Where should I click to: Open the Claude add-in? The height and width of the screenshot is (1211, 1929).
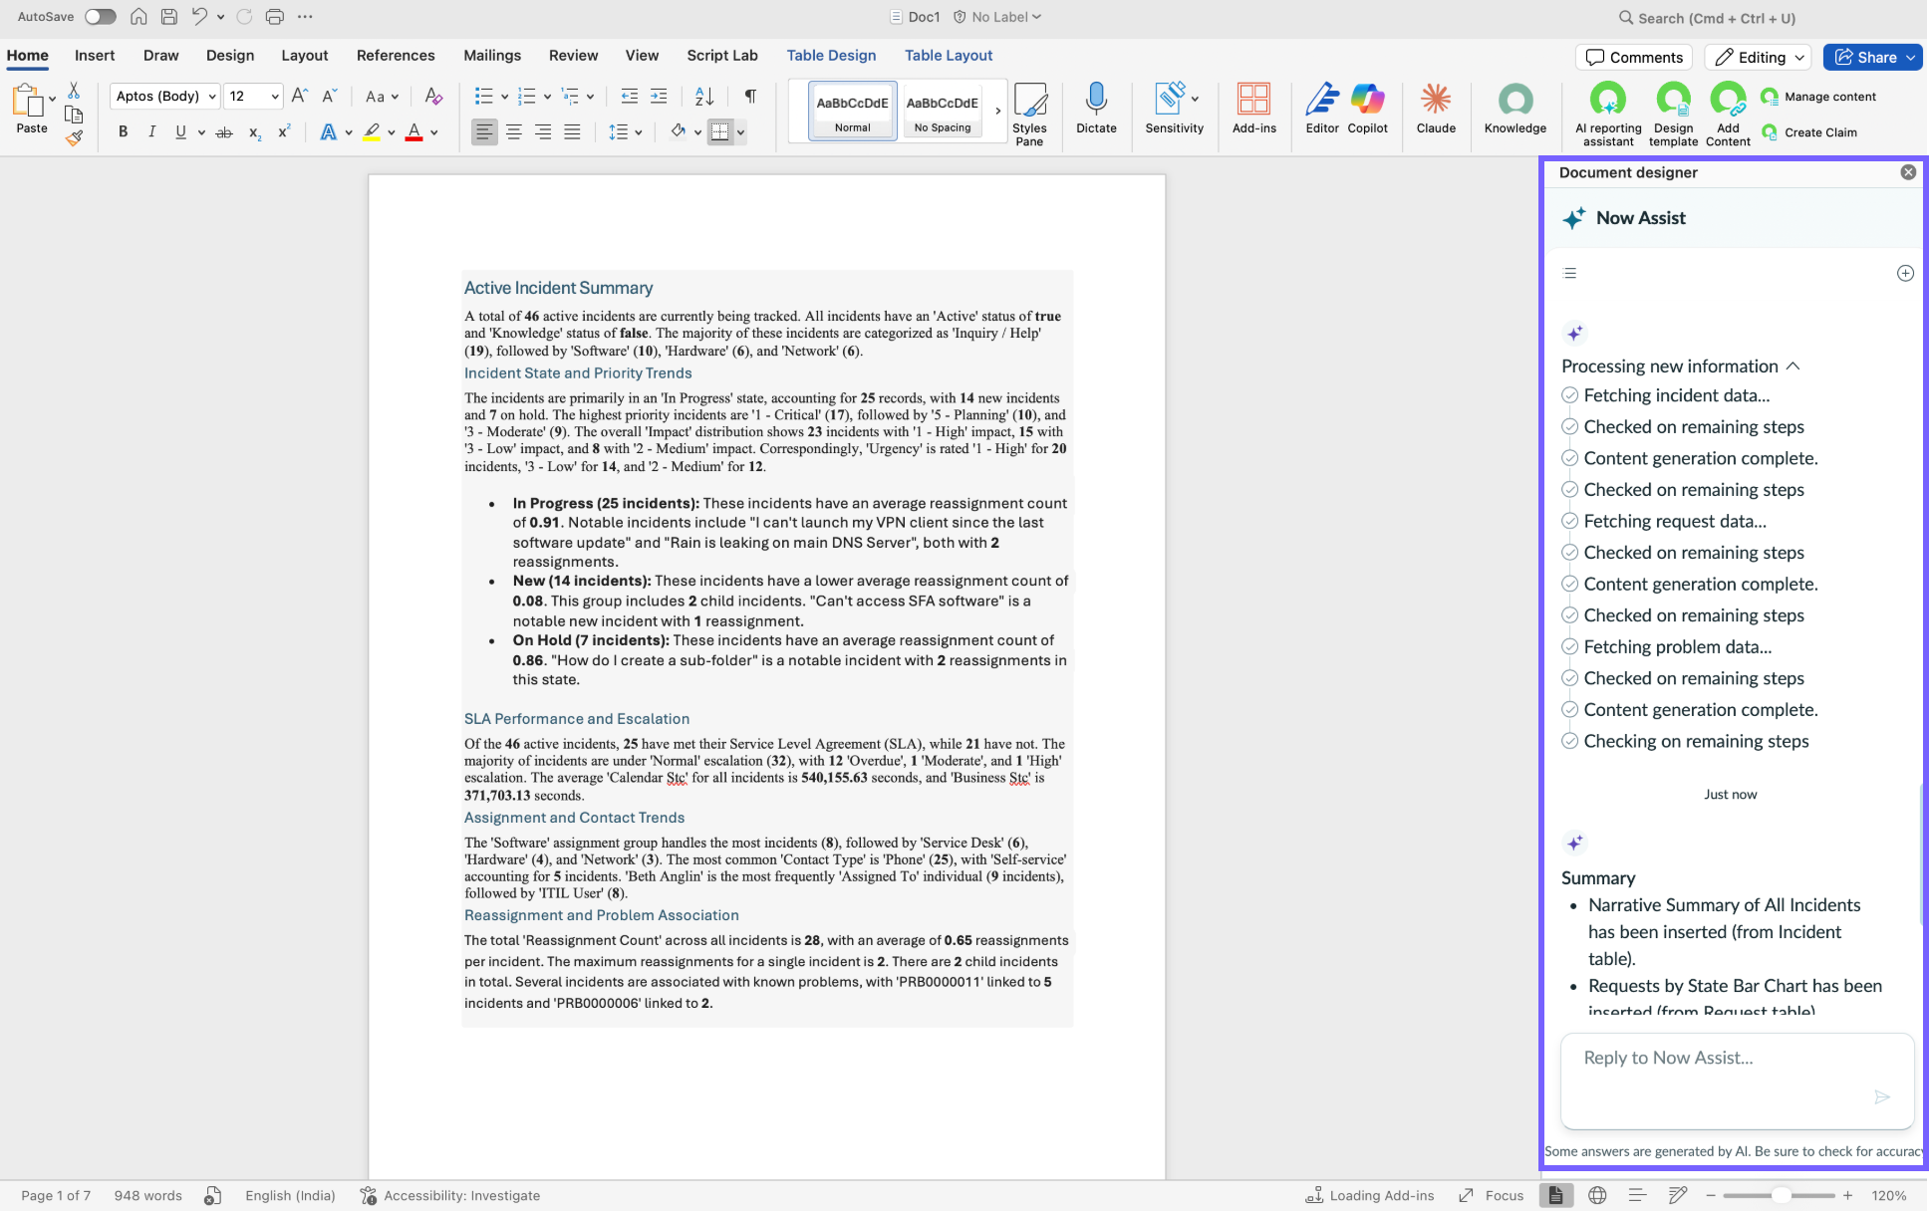point(1436,109)
